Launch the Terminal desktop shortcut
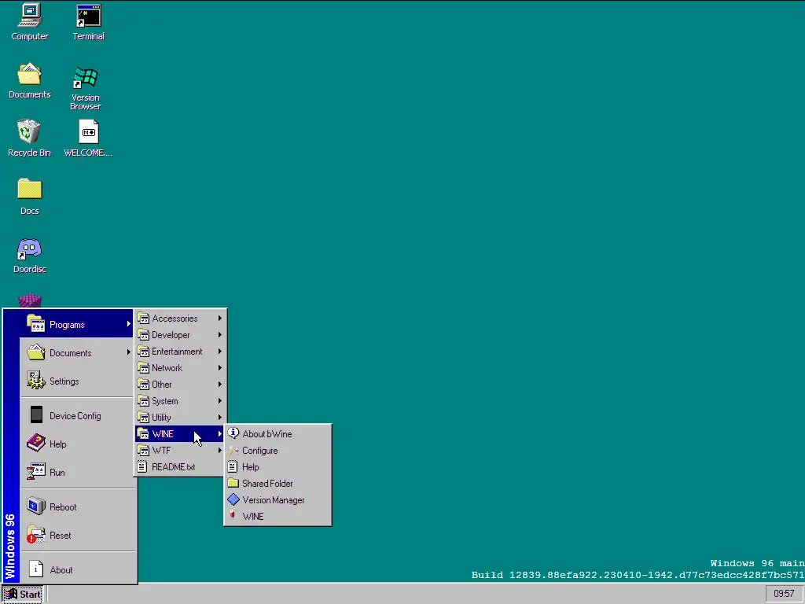Image resolution: width=805 pixels, height=604 pixels. [88, 21]
